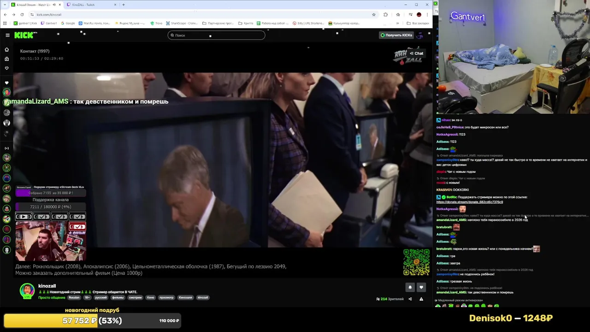590x332 pixels.
Task: Open a new browser tab
Action: click(124, 5)
